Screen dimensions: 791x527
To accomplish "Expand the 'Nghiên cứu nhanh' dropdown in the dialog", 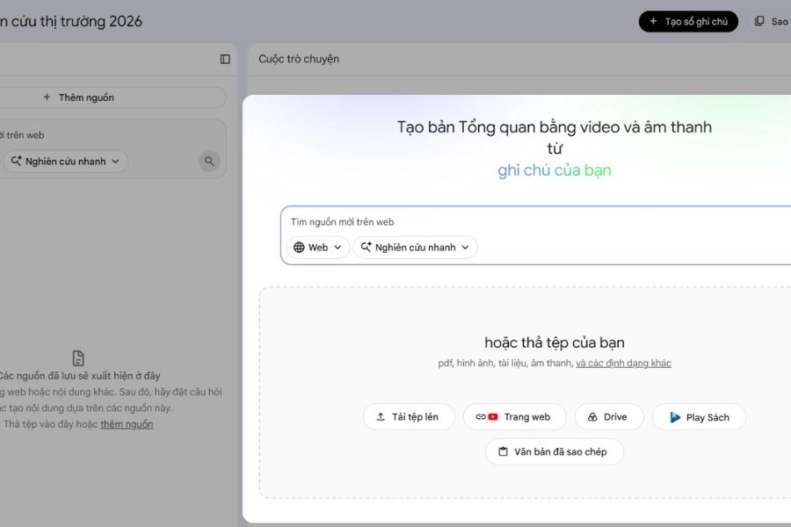I will 415,248.
